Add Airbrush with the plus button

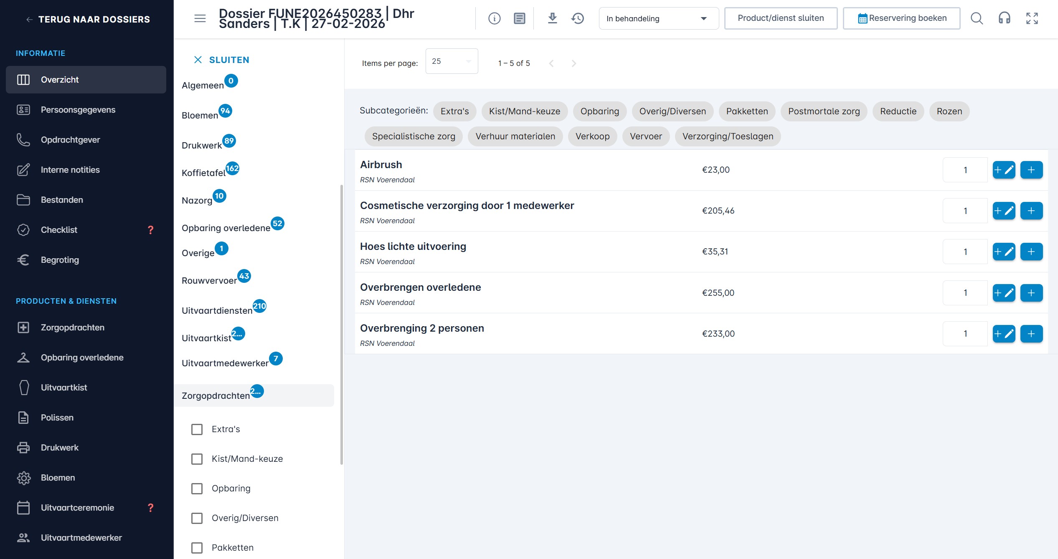tap(1031, 170)
